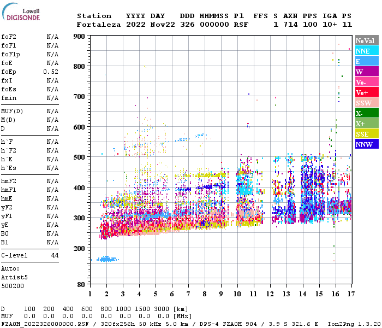The height and width of the screenshot is (328, 382).
Task: Select the SSE yellow legend swatch
Action: click(367, 134)
